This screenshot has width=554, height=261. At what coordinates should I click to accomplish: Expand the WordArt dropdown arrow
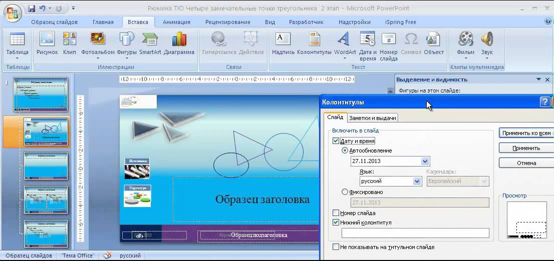click(345, 58)
